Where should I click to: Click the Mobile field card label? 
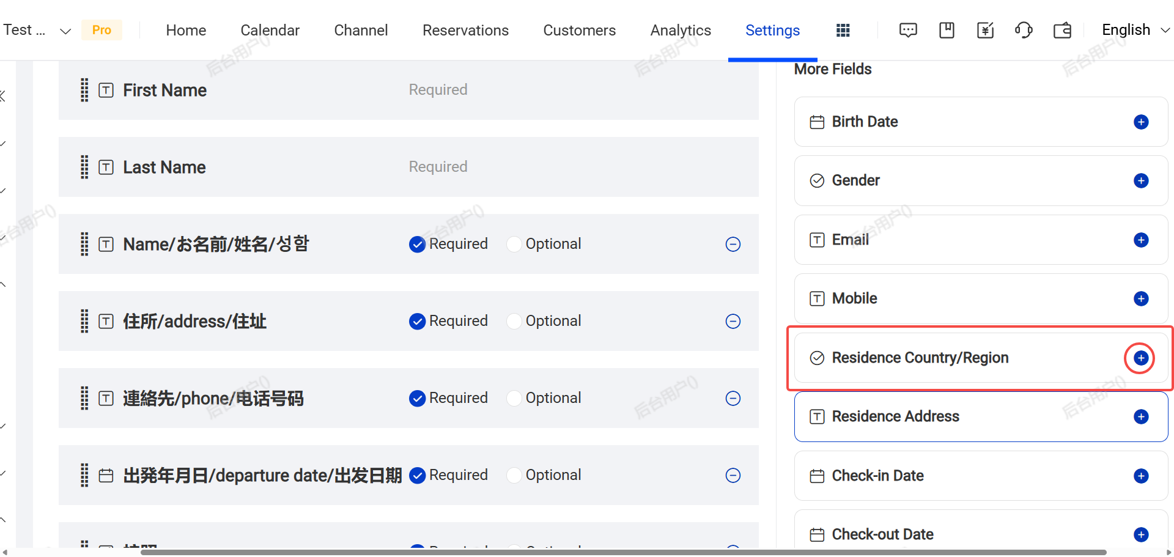854,298
